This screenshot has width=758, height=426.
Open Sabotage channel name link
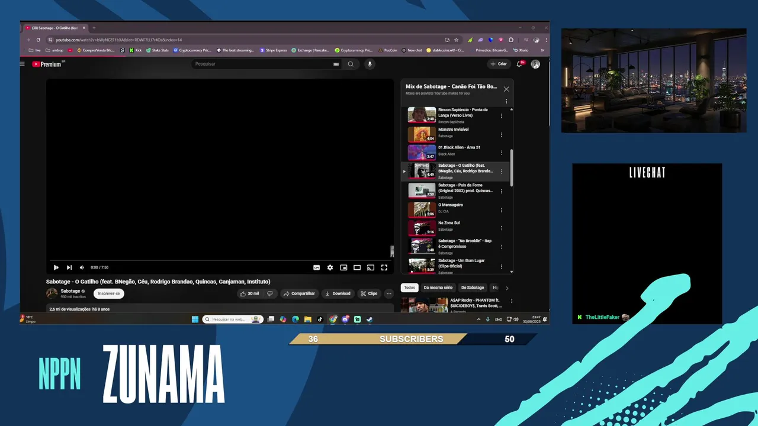(70, 291)
